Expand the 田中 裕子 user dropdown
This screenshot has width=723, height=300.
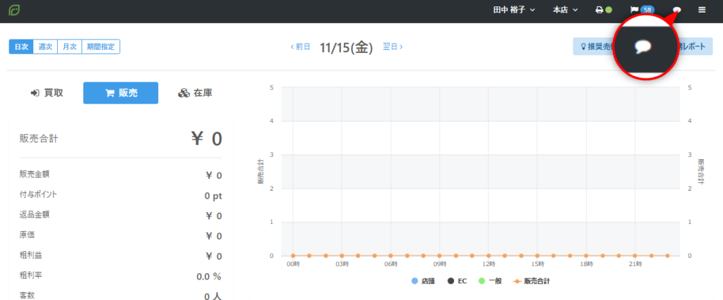tap(514, 10)
